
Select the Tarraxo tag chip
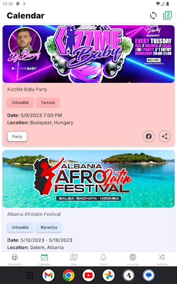pos(48,103)
